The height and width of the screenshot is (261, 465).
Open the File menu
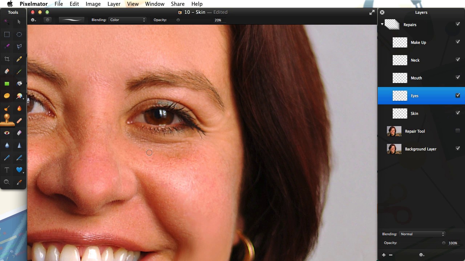coord(58,4)
